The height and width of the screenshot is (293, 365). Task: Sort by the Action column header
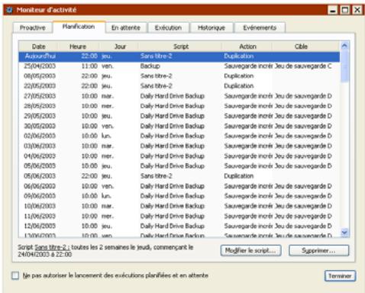coord(247,47)
